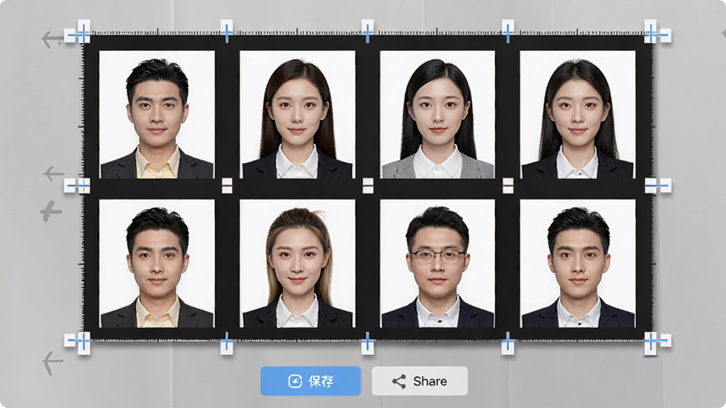Click center divider handle between photo rows
This screenshot has width=726, height=408.
(x=368, y=186)
